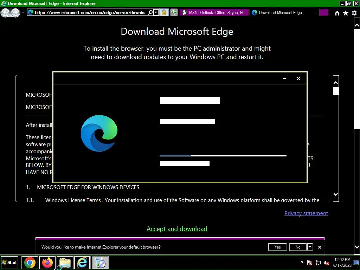Launch Google Chrome from taskbar
360x270 pixels.
(x=30, y=262)
